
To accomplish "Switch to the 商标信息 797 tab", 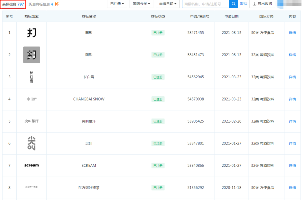I will point(13,4).
